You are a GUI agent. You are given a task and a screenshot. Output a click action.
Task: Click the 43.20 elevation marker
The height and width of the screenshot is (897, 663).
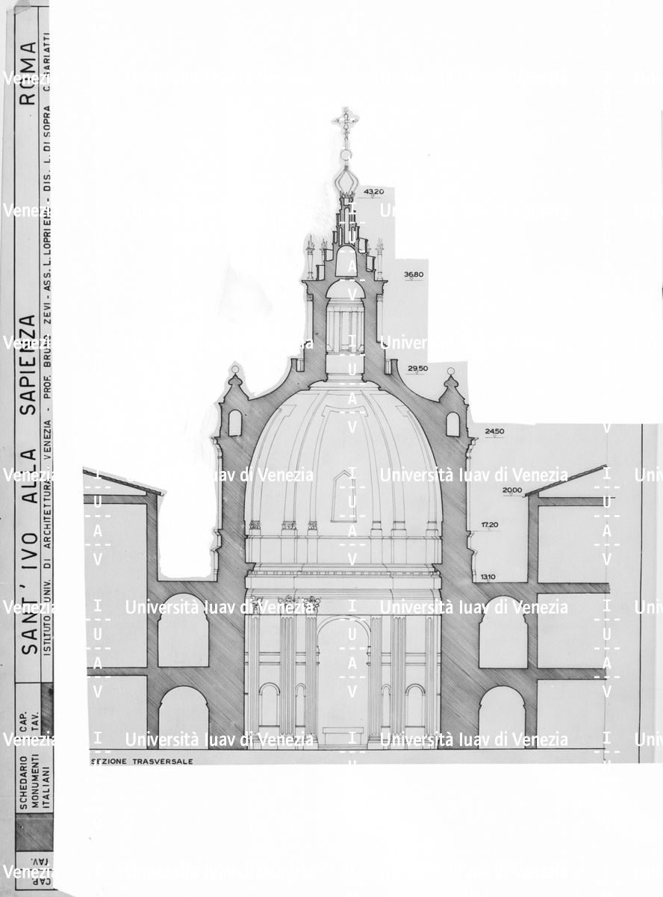[374, 192]
